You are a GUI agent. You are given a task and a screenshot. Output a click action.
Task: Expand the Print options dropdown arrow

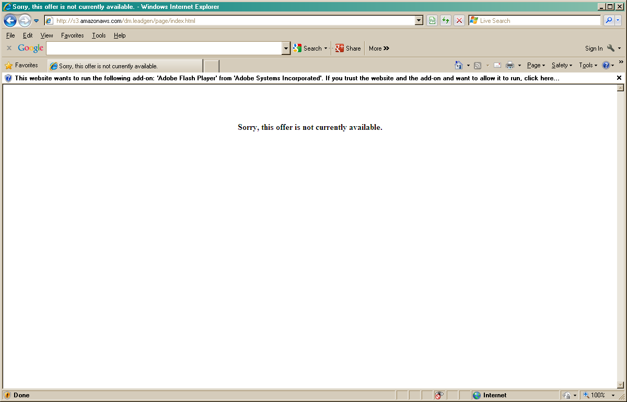click(x=519, y=66)
